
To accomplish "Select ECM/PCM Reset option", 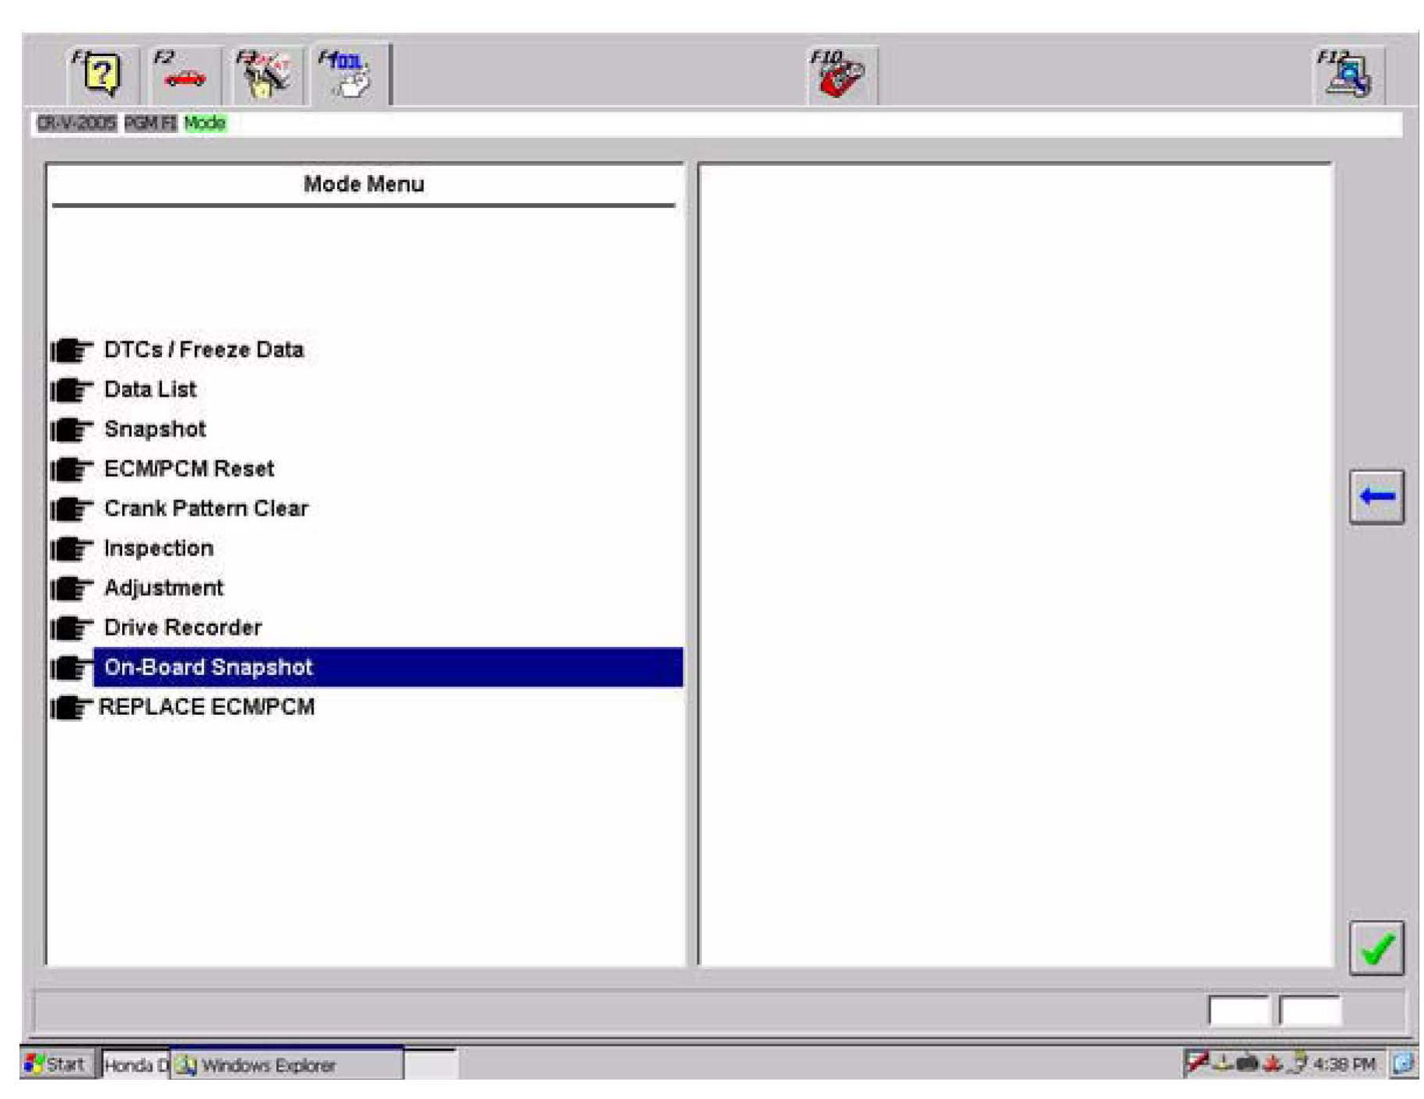I will click(x=189, y=469).
